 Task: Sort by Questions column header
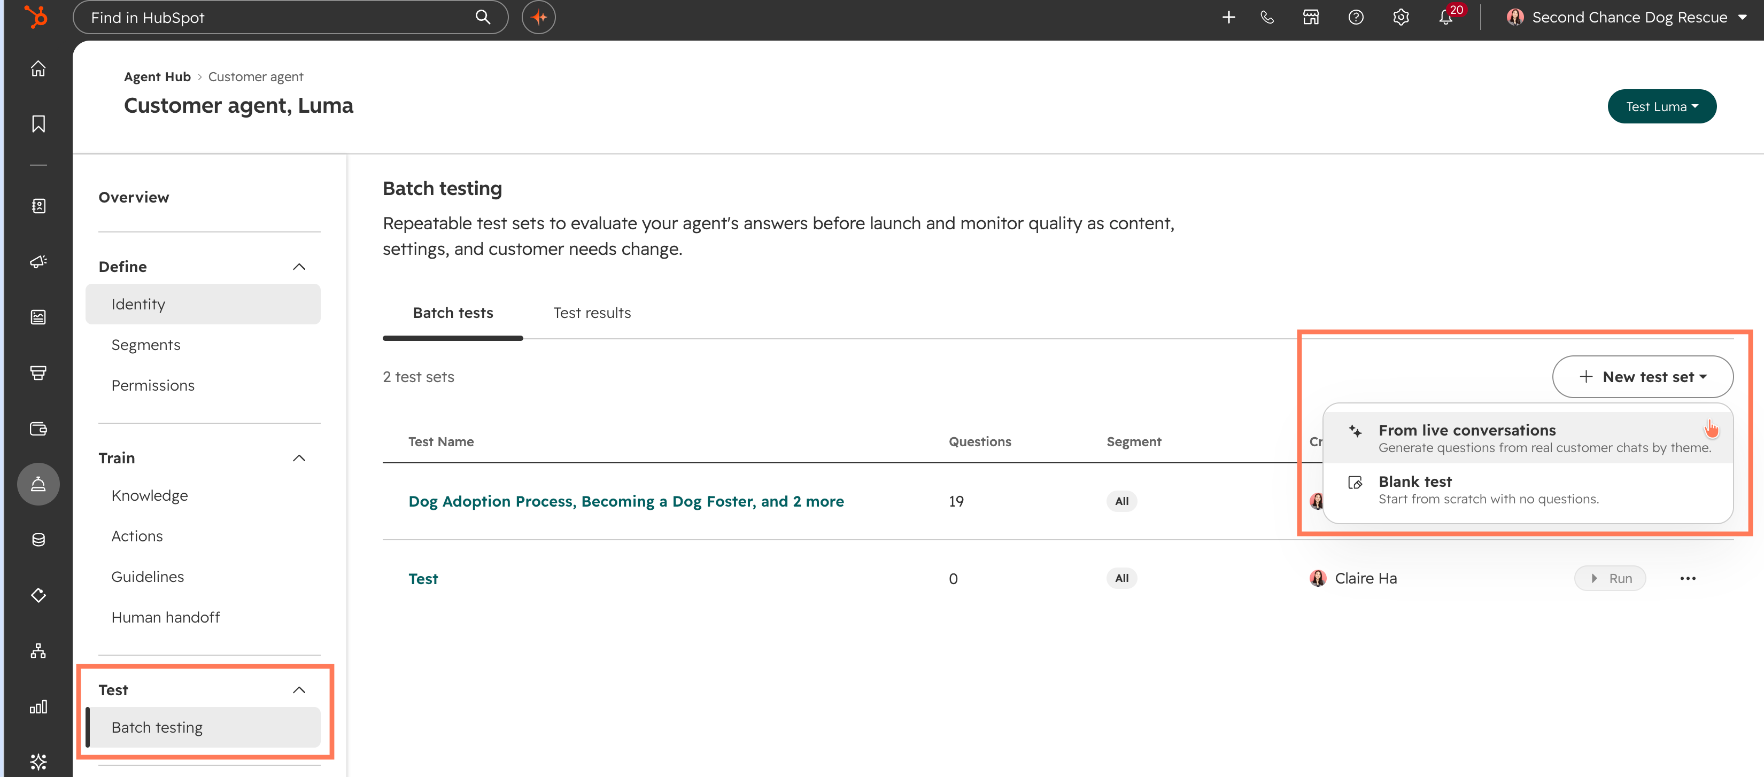pyautogui.click(x=979, y=441)
